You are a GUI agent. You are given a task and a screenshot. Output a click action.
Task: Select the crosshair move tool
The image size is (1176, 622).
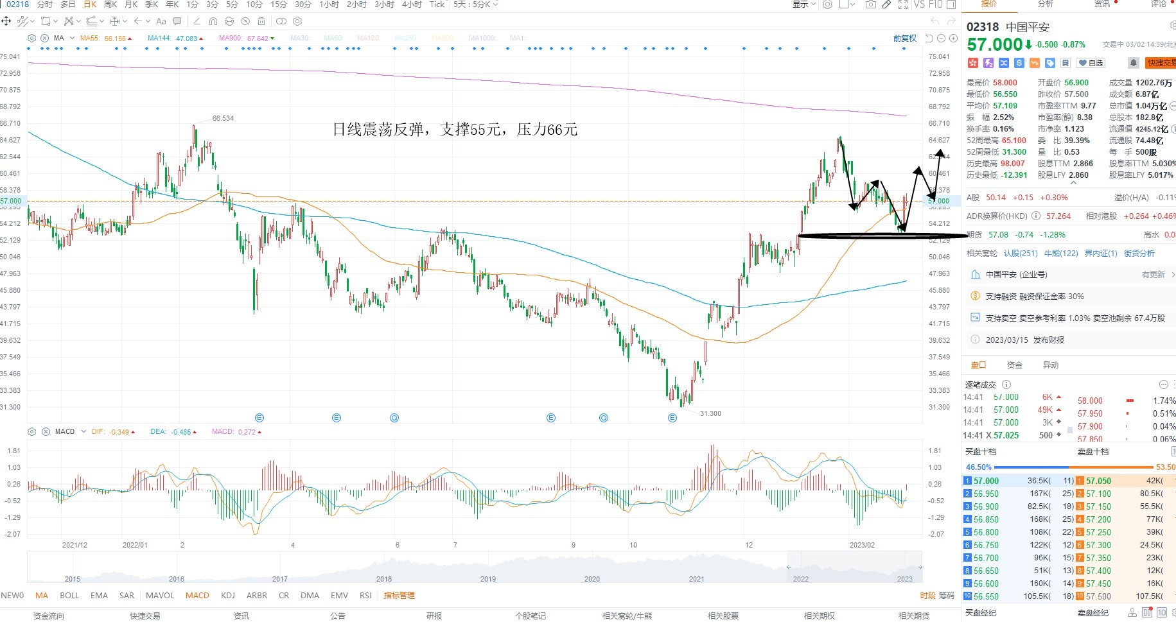click(6, 21)
